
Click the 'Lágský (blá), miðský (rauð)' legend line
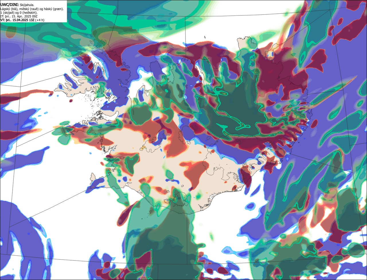[x=32, y=9]
